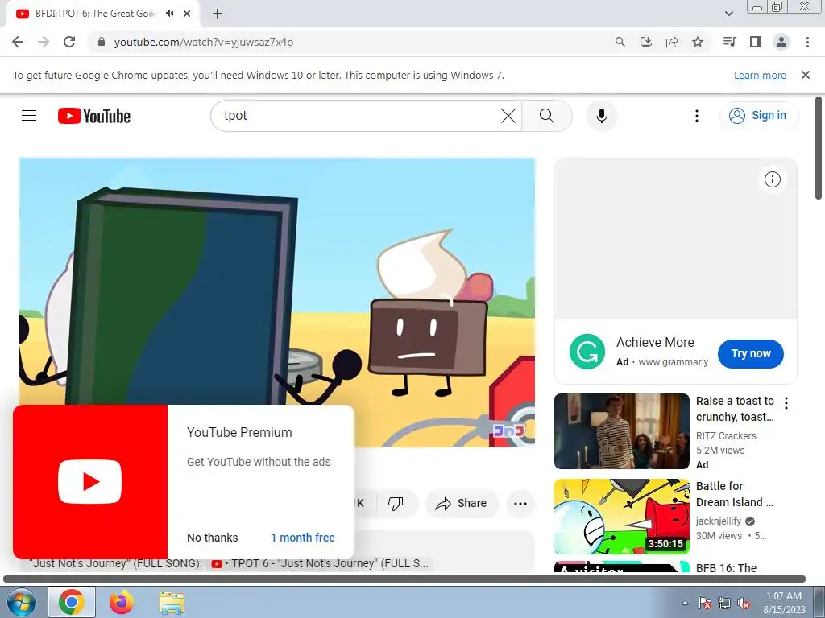Dismiss the Windows 7 update notification bar
The width and height of the screenshot is (825, 618).
[x=806, y=75]
